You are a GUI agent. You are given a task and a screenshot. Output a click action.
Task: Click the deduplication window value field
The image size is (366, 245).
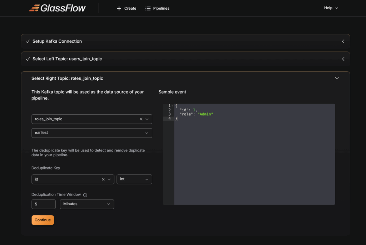43,204
